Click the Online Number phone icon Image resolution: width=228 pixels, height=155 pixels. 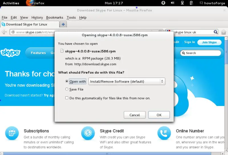[x=164, y=133]
